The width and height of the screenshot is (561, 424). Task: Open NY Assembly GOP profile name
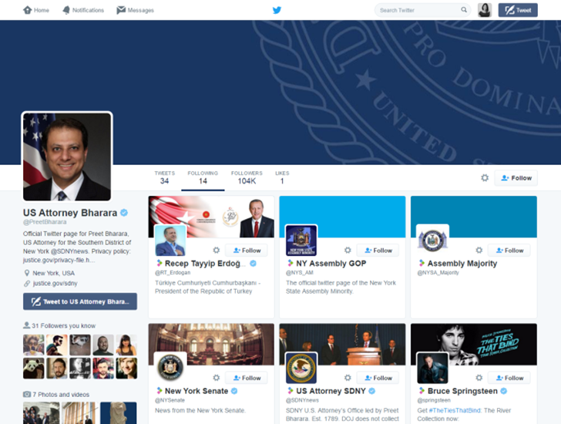click(x=331, y=264)
